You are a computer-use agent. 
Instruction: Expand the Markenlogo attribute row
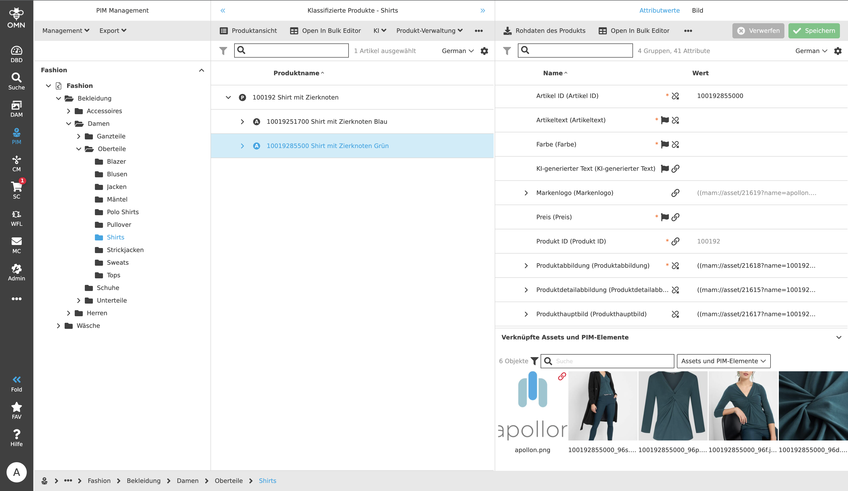(526, 193)
